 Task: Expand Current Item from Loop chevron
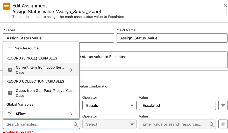coord(72,70)
